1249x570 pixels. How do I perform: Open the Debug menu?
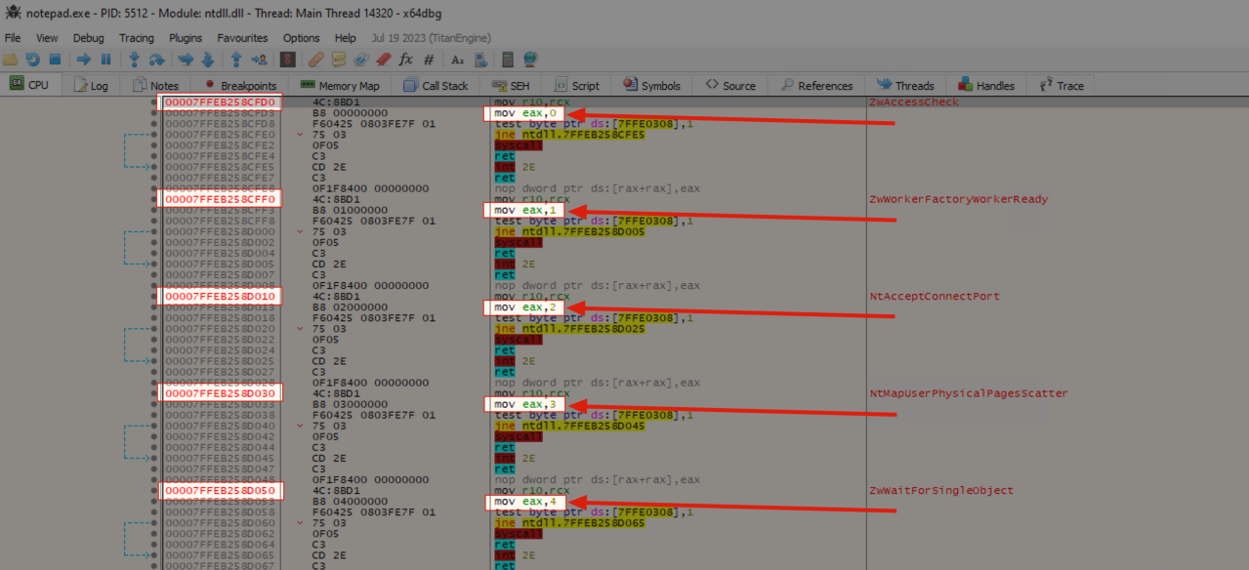point(88,38)
